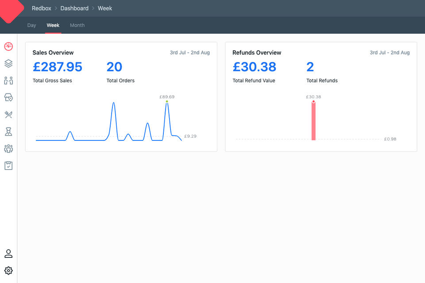Click the £287.95 Total Gross Sales figure
This screenshot has width=425, height=283.
point(57,67)
